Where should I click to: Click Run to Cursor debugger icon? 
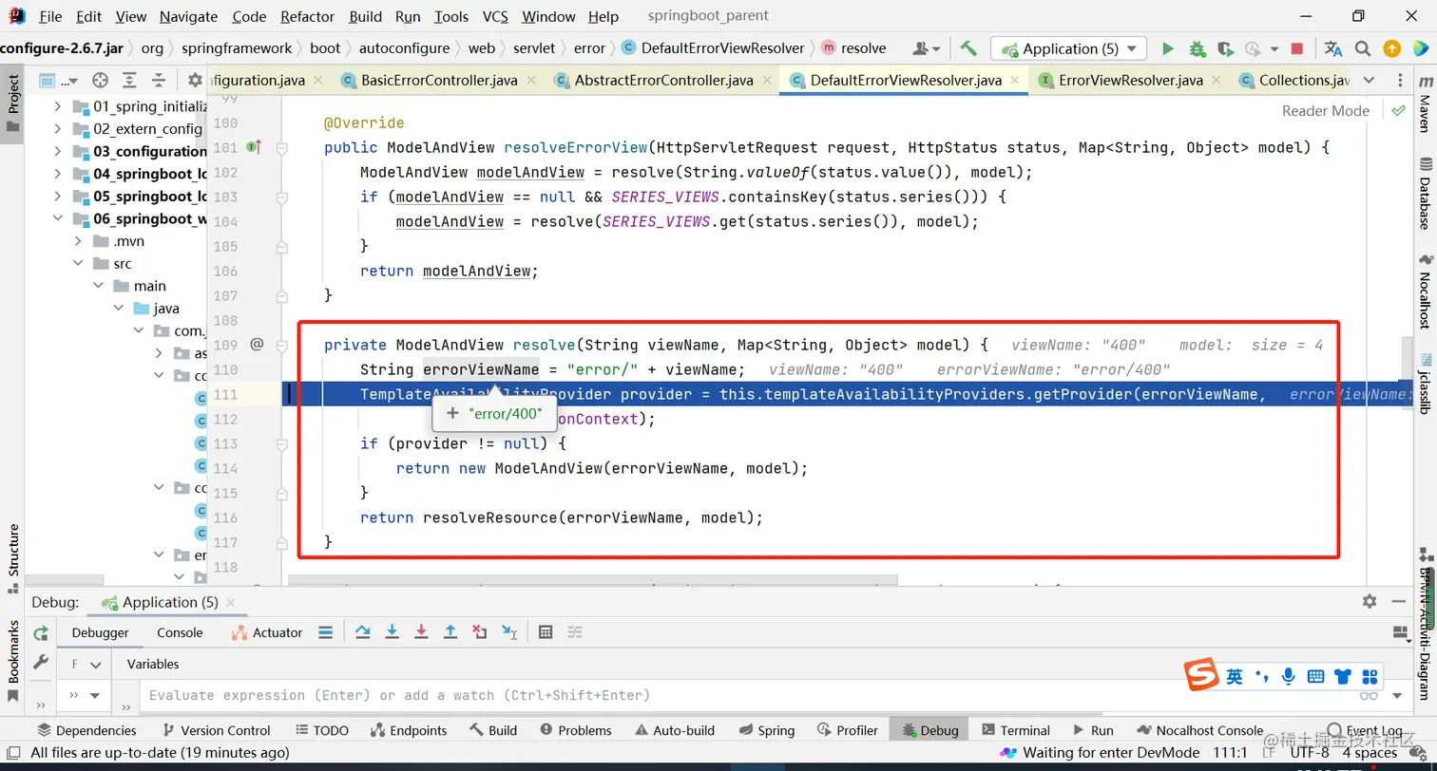point(509,632)
